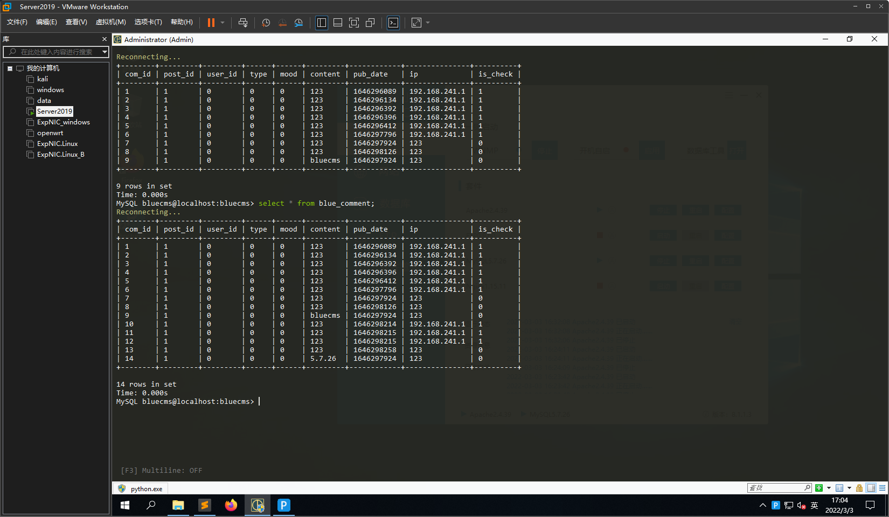Take a VM snapshot
Screen dimensions: 889x517
(x=266, y=23)
